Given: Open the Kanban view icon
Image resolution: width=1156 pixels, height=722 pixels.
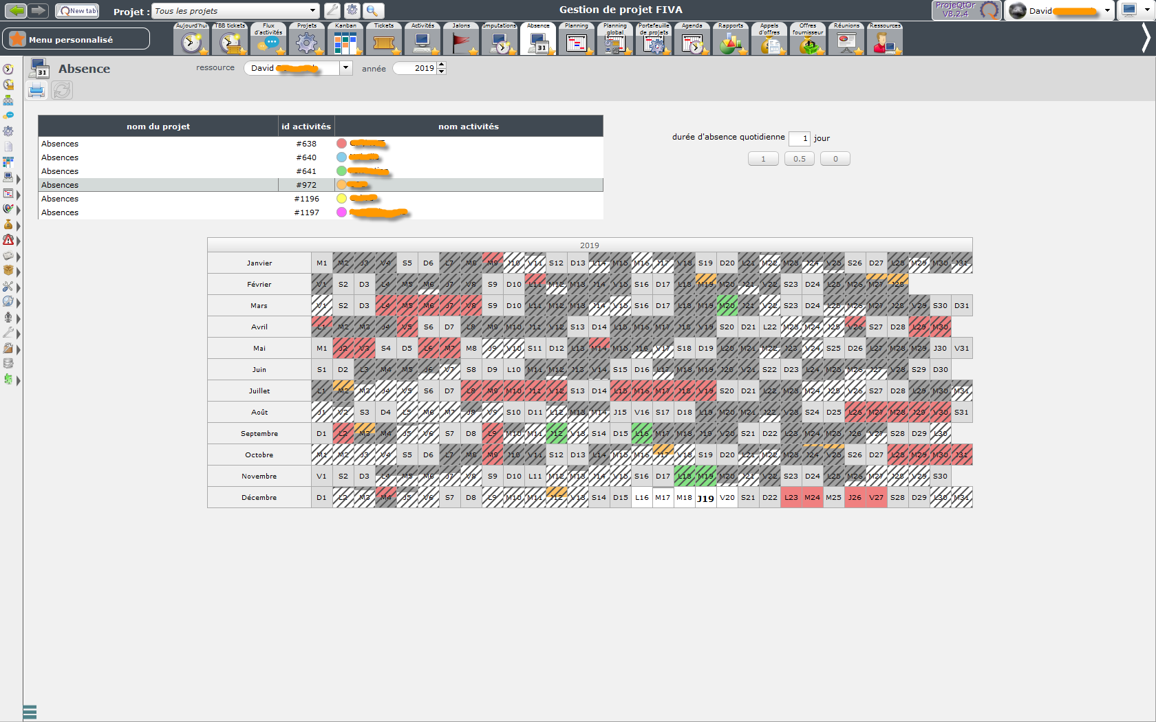Looking at the screenshot, I should pyautogui.click(x=345, y=43).
